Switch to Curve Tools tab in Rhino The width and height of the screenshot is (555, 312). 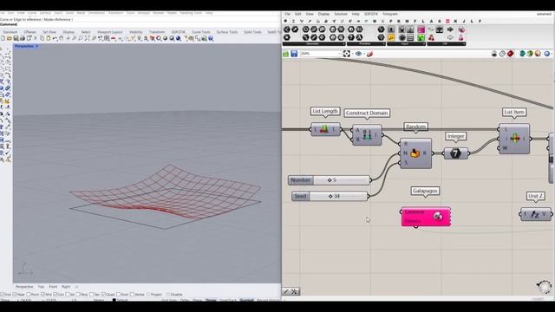pyautogui.click(x=201, y=32)
